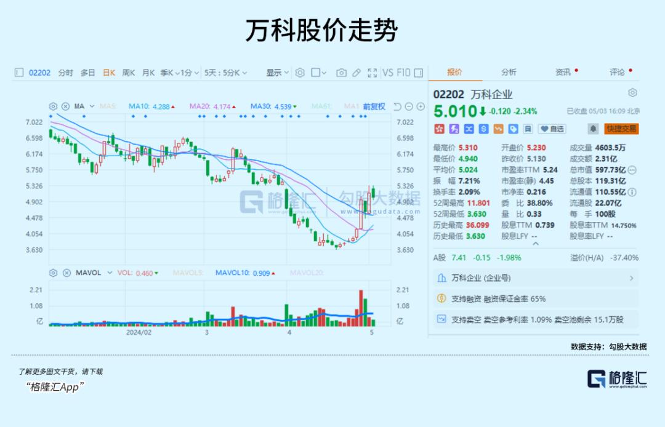The width and height of the screenshot is (665, 427).
Task: Open the VS compare button
Action: [388, 73]
